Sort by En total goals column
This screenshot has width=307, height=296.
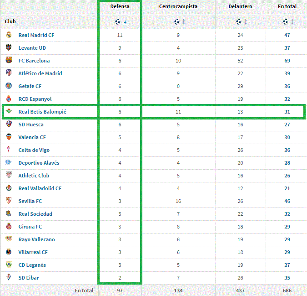[x=288, y=22]
